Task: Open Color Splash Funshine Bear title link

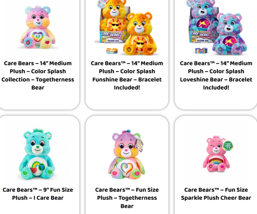Action: click(127, 75)
